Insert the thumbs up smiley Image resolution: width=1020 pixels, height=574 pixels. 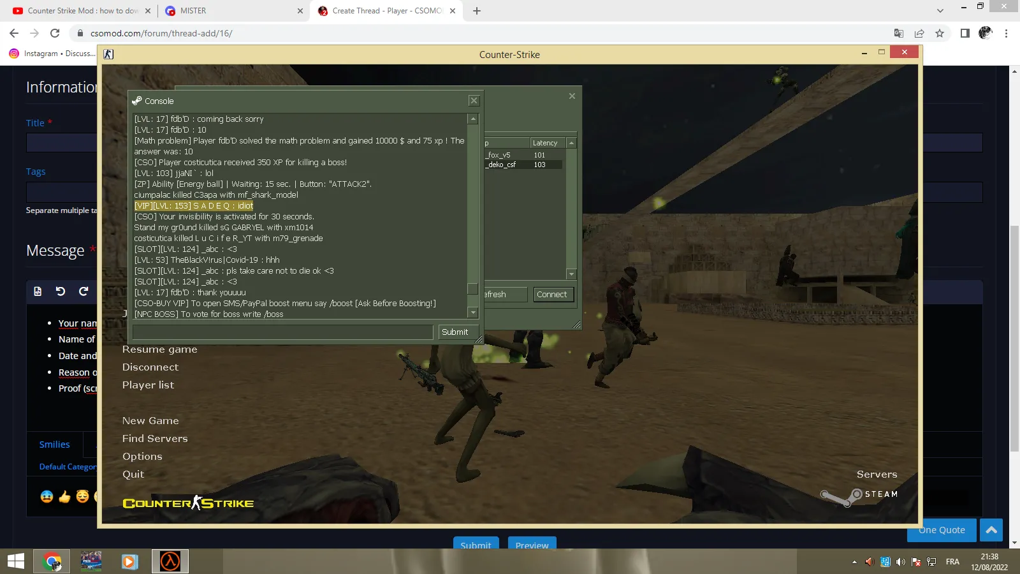(x=64, y=496)
